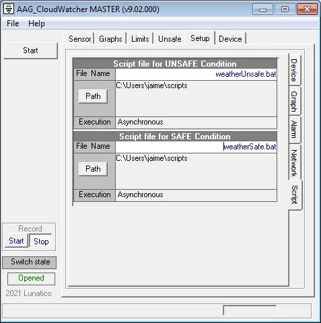The height and width of the screenshot is (323, 321).
Task: Click the UNSAFE script path text area
Action: 196,98
